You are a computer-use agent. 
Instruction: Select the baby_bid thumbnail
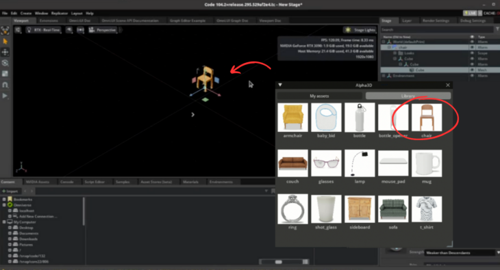coord(326,117)
